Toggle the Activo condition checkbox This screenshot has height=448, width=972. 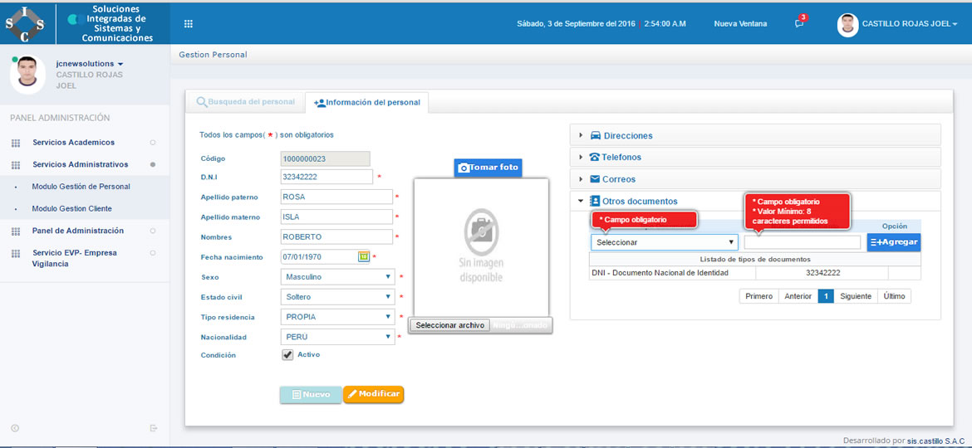[x=288, y=355]
